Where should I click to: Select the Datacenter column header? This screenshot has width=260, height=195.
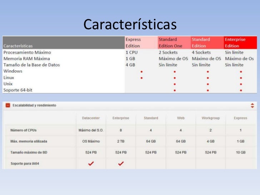coord(91,118)
